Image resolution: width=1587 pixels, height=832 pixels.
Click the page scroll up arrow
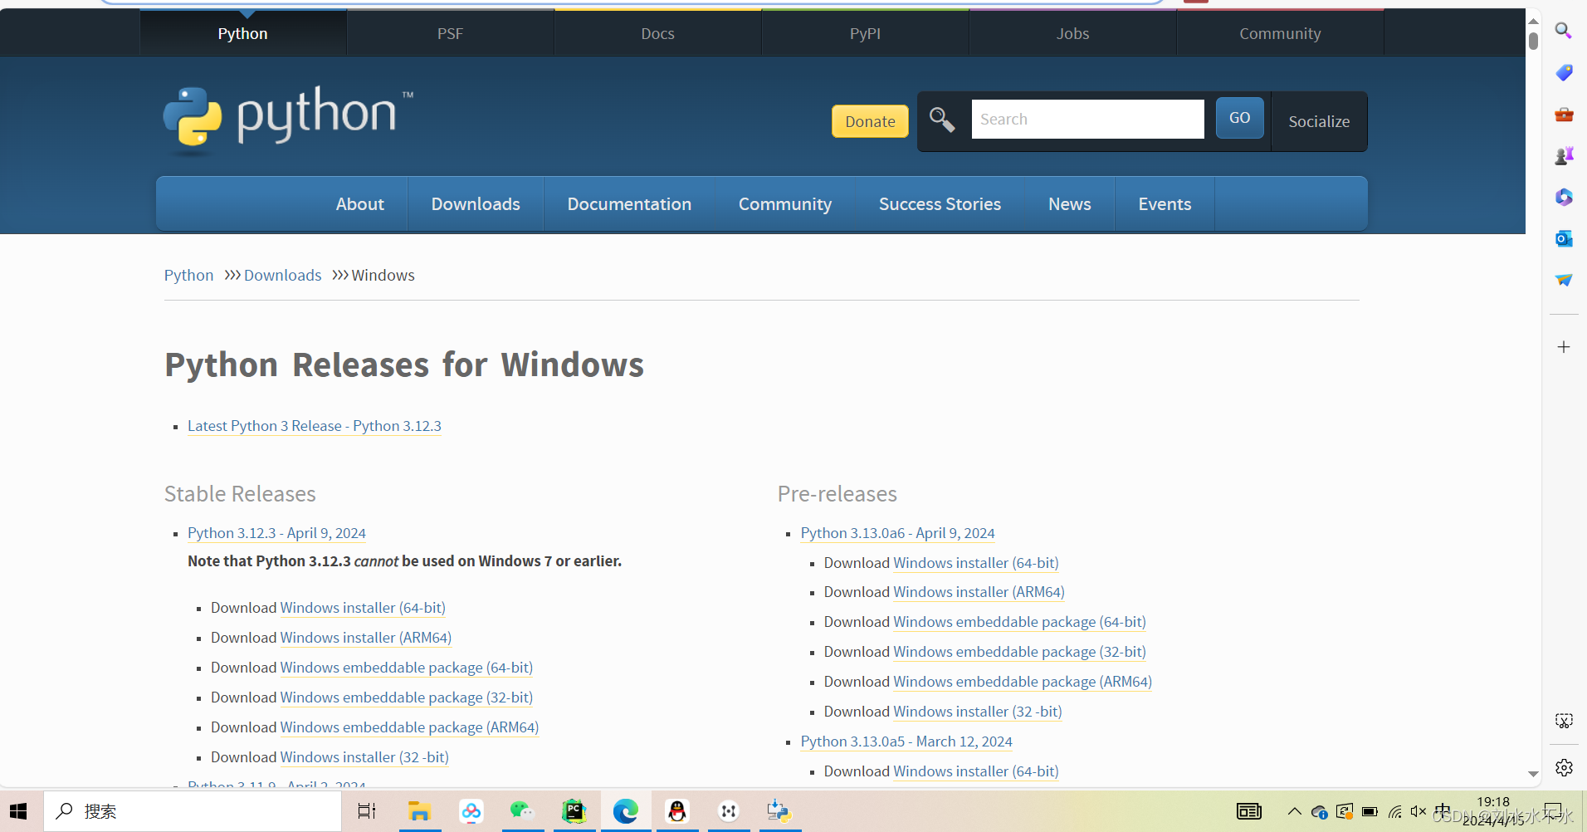point(1533,21)
